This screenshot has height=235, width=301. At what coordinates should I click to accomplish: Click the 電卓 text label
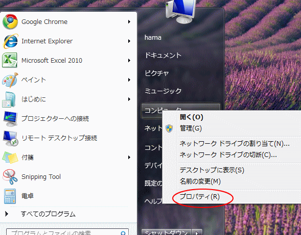coord(28,196)
